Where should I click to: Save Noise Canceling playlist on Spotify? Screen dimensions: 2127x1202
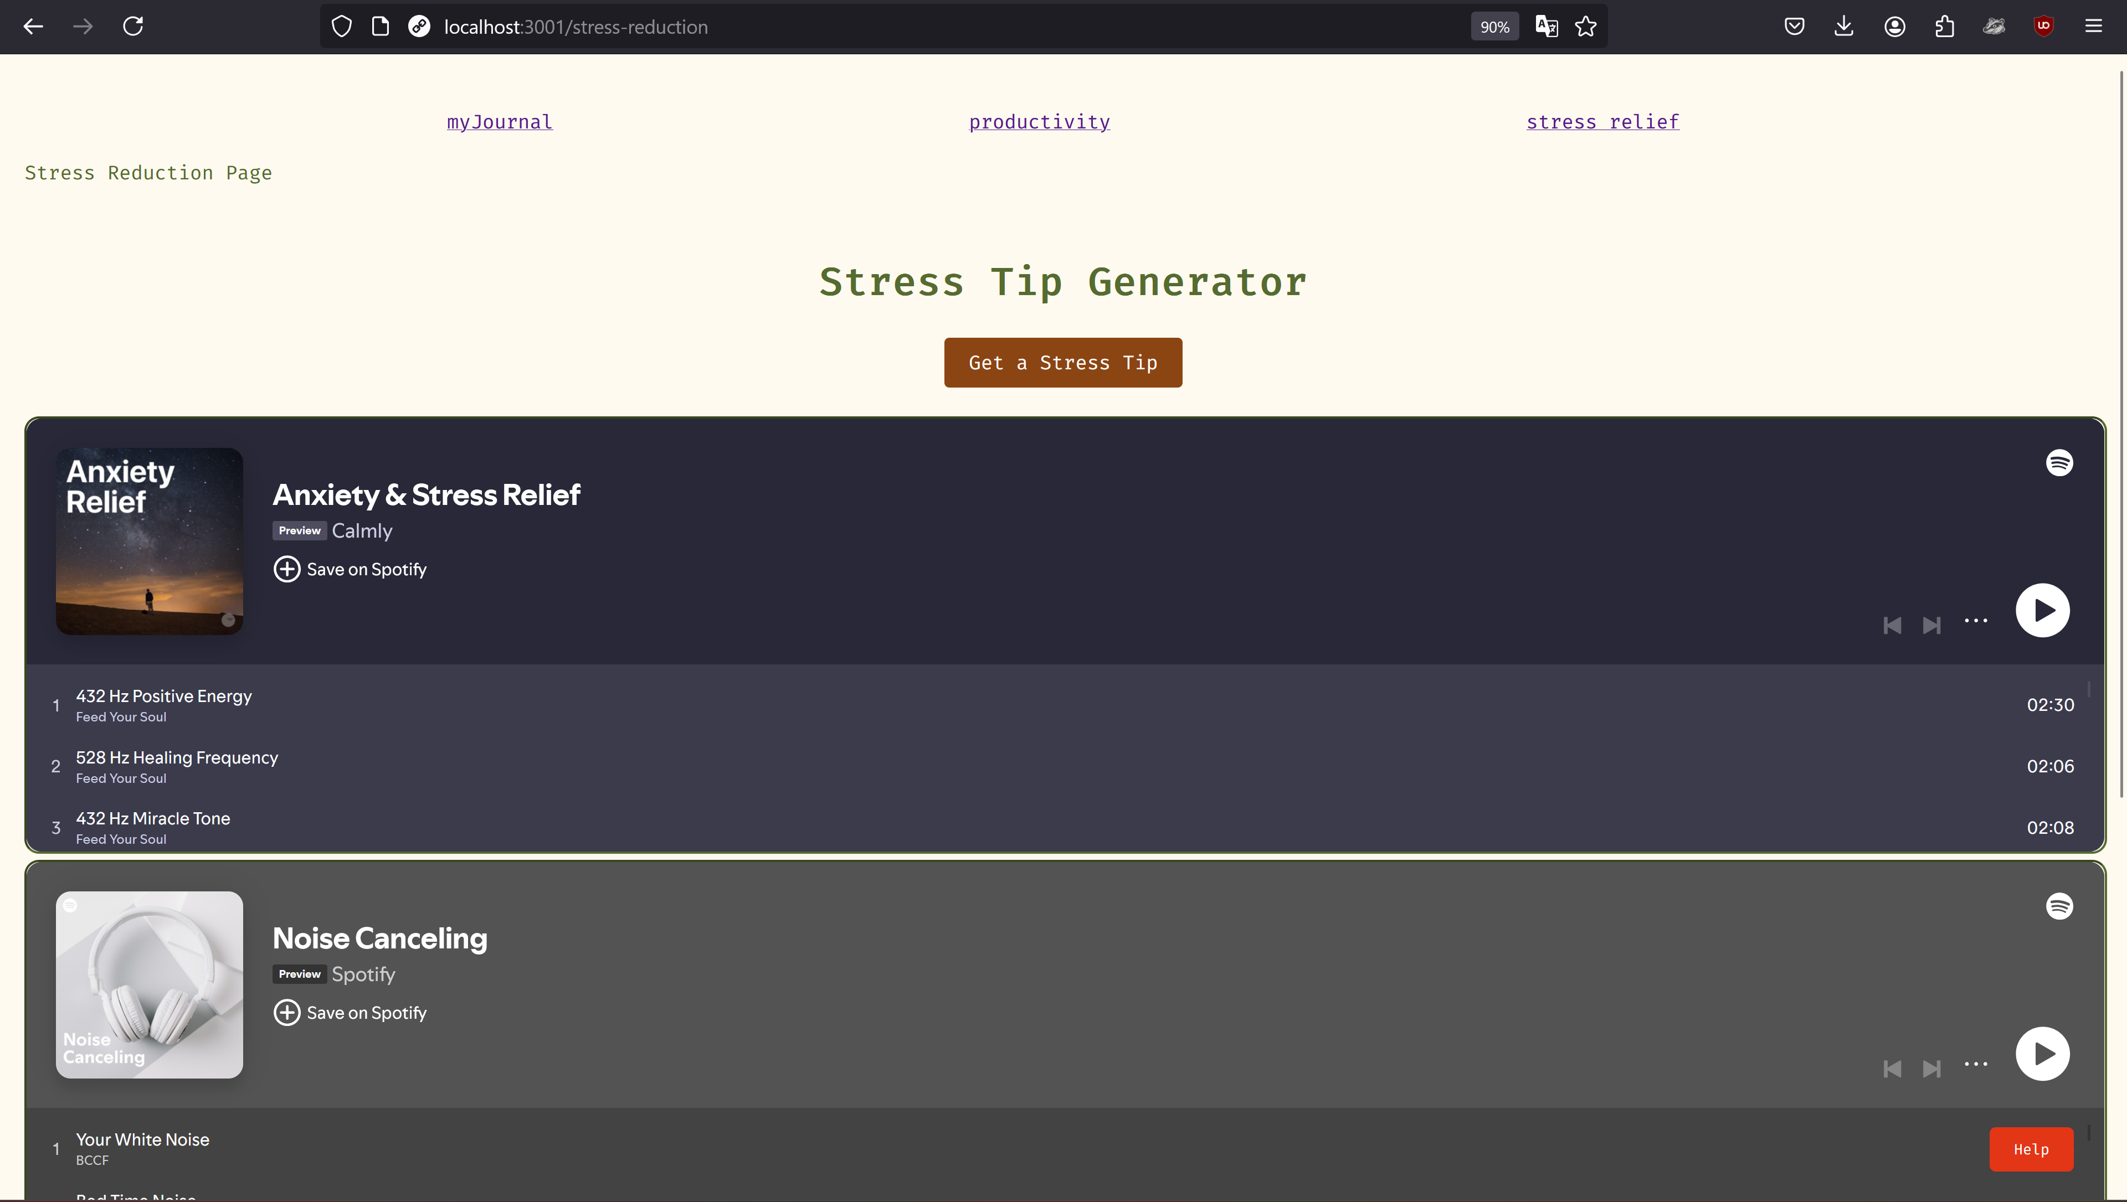[350, 1013]
